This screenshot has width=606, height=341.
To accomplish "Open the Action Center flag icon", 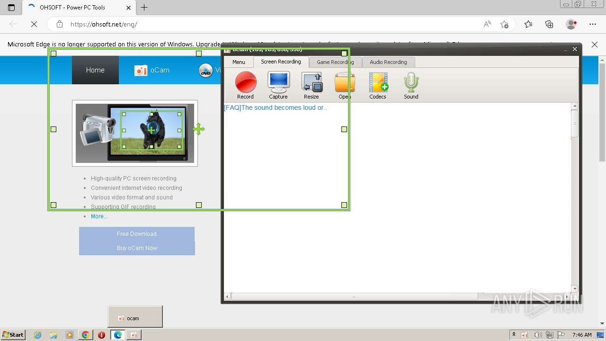I will [x=561, y=335].
